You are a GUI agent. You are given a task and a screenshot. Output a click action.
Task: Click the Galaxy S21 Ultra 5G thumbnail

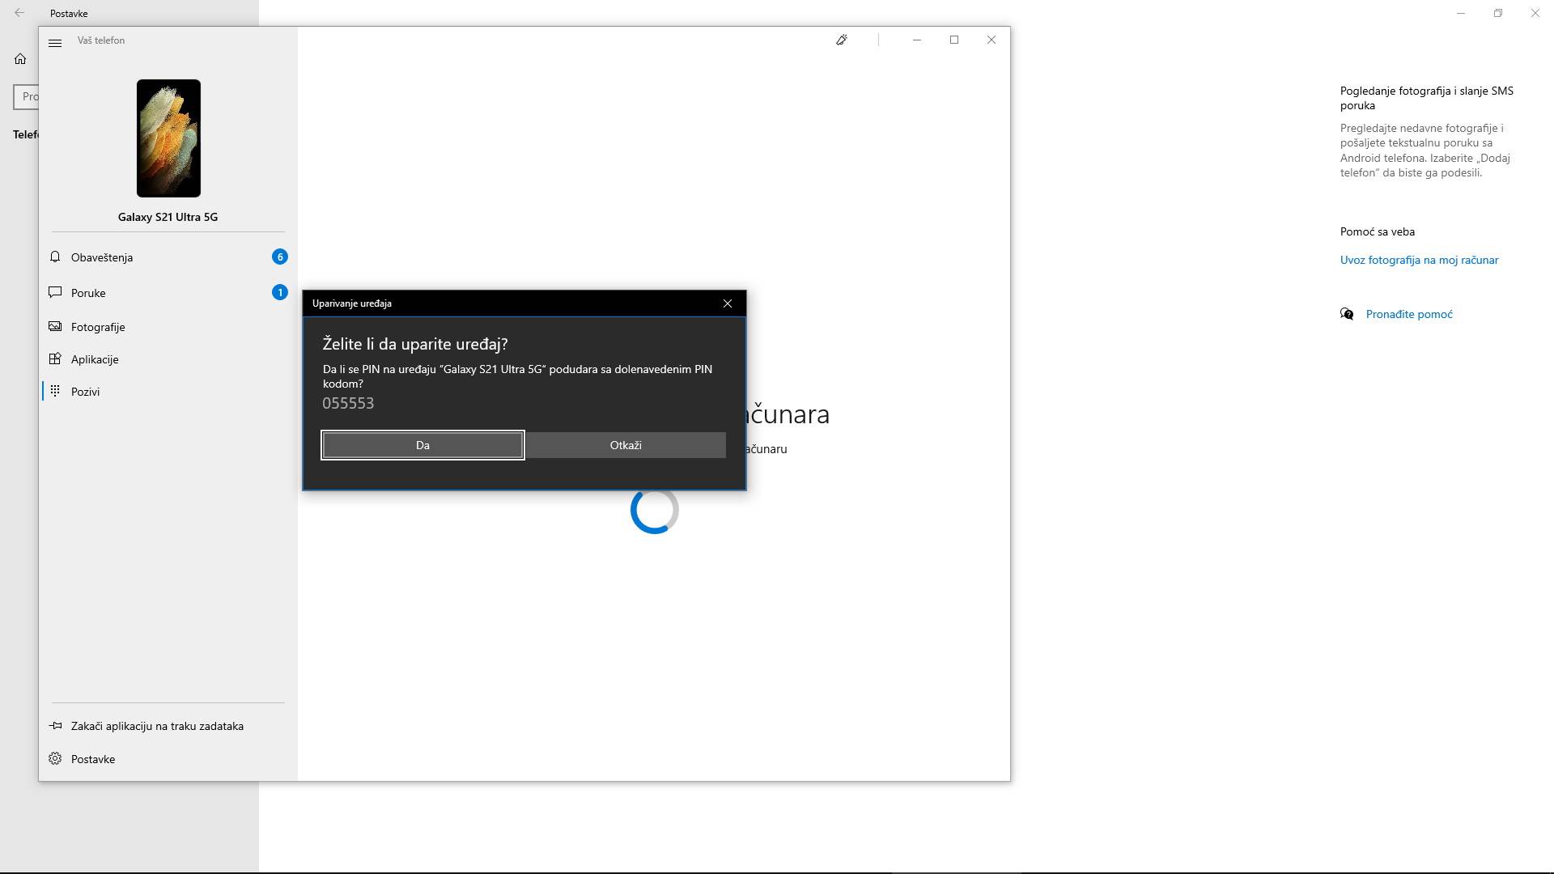(x=168, y=138)
